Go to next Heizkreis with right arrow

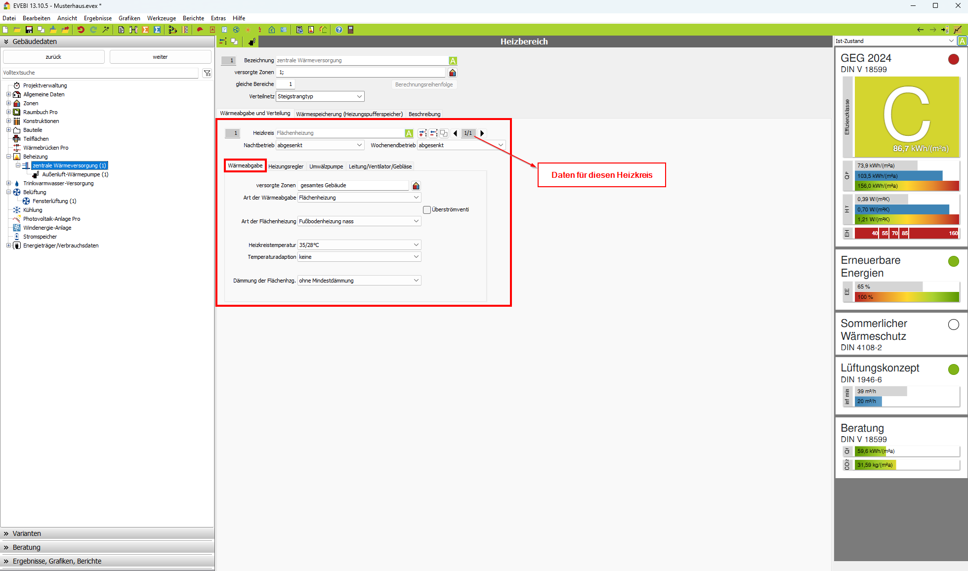[482, 133]
